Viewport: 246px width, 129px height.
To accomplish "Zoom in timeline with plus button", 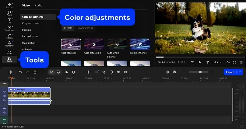I will click(x=212, y=72).
